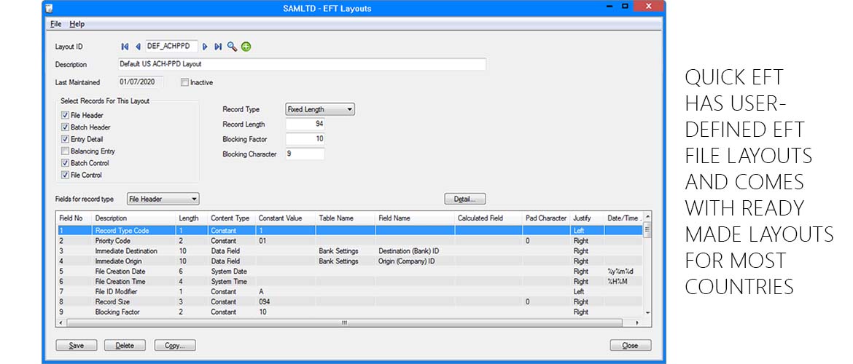The height and width of the screenshot is (364, 853).
Task: Click the Close button at bottom
Action: tap(630, 346)
